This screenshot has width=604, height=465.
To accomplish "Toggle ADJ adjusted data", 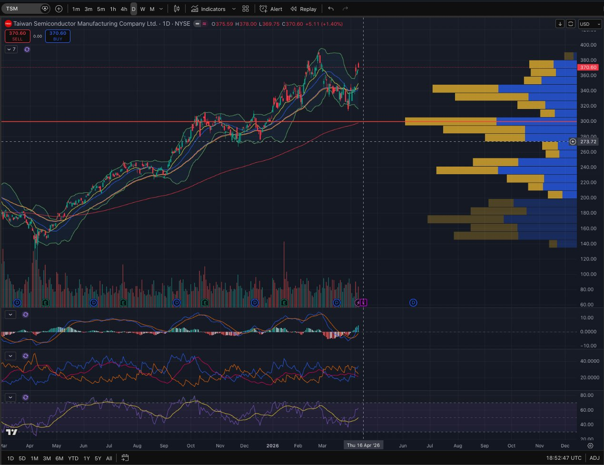I will click(x=594, y=458).
